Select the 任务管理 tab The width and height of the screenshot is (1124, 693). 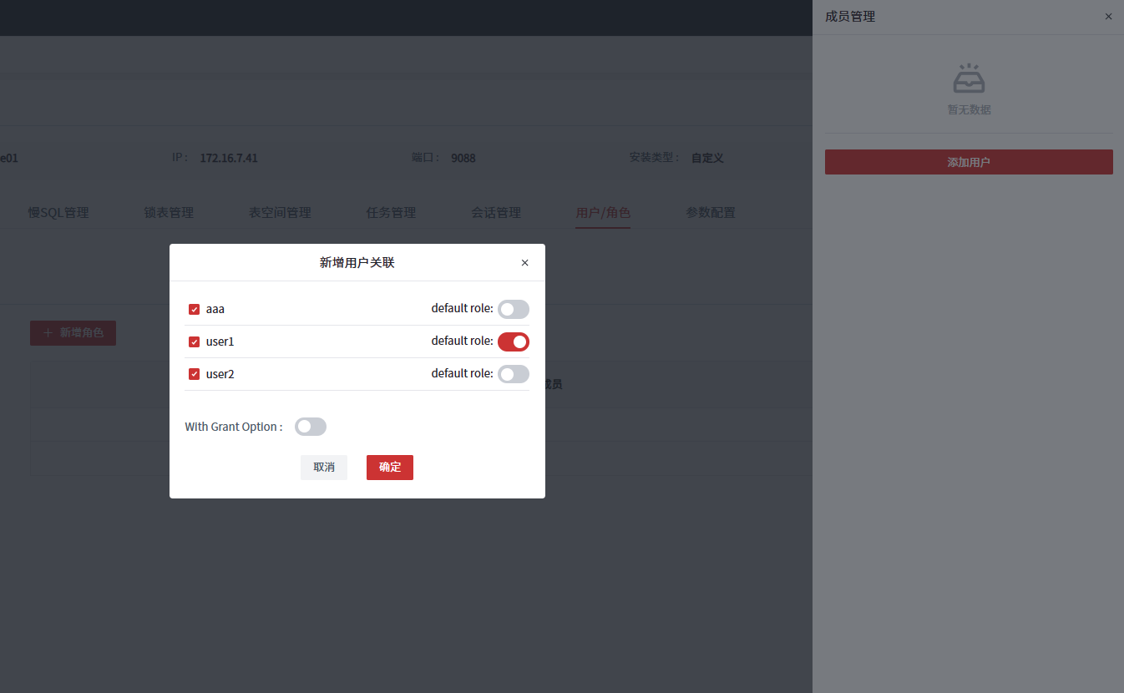(391, 213)
